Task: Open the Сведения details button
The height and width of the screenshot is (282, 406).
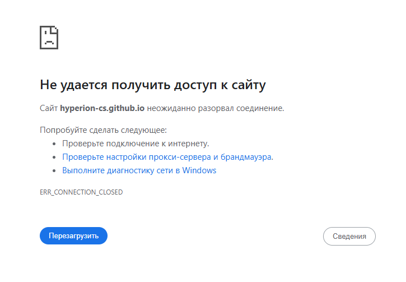Action: pyautogui.click(x=349, y=236)
